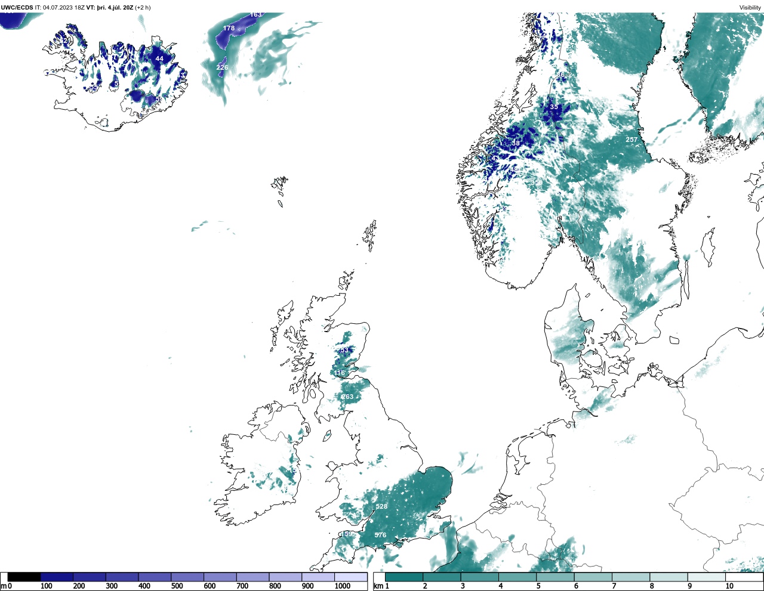Click the dark teal 1–2 km legend swatch

404,577
